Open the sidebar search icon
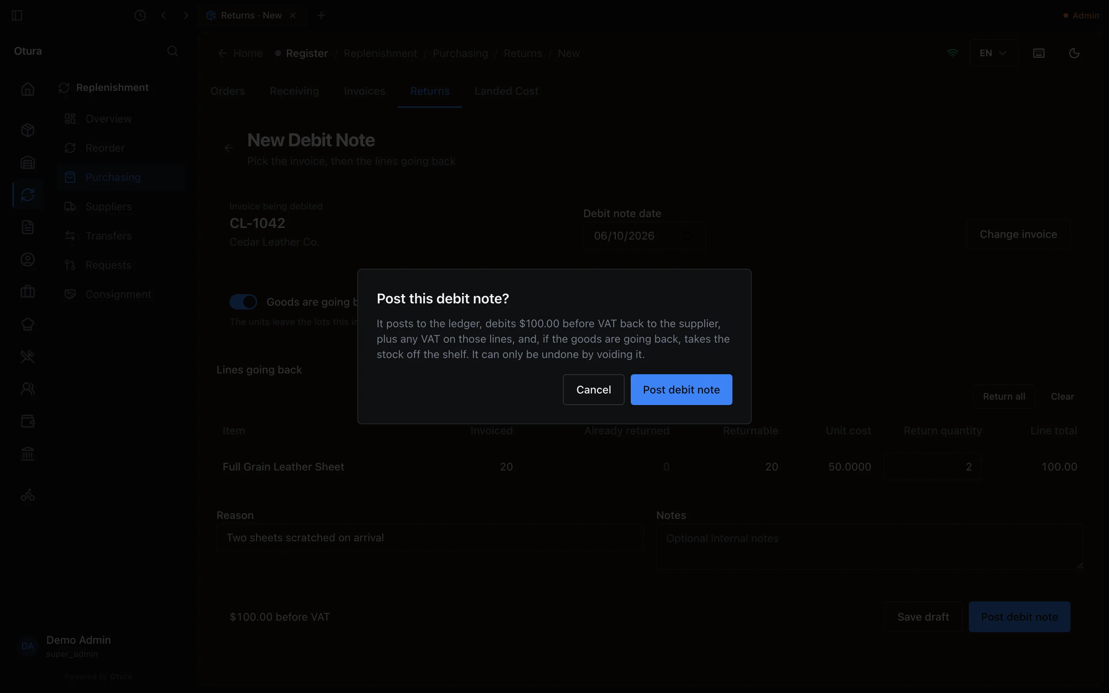 click(172, 51)
